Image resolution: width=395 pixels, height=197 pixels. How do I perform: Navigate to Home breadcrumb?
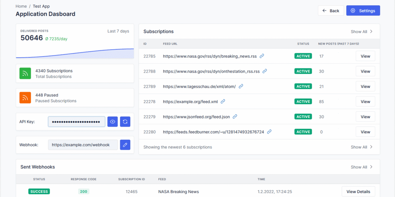pyautogui.click(x=21, y=6)
